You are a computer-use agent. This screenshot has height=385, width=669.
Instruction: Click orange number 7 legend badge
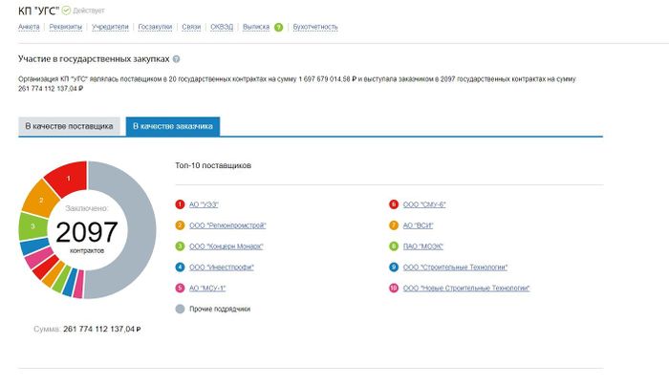pyautogui.click(x=394, y=225)
